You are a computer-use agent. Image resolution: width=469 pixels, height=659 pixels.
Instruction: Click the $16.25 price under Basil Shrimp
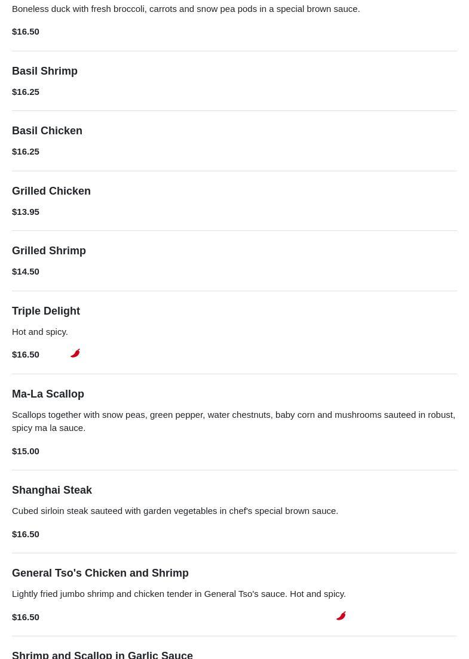(26, 91)
